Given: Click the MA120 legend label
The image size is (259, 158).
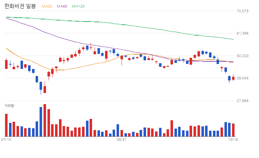Looking at the screenshot, I should click(78, 6).
